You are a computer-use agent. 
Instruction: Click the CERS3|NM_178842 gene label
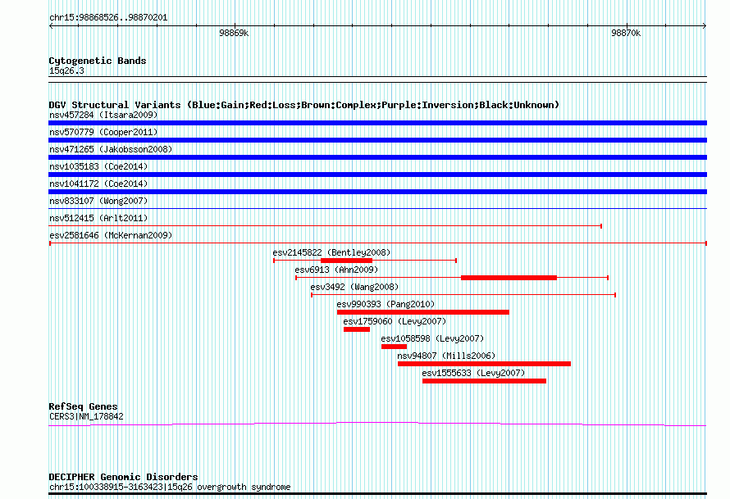[86, 417]
